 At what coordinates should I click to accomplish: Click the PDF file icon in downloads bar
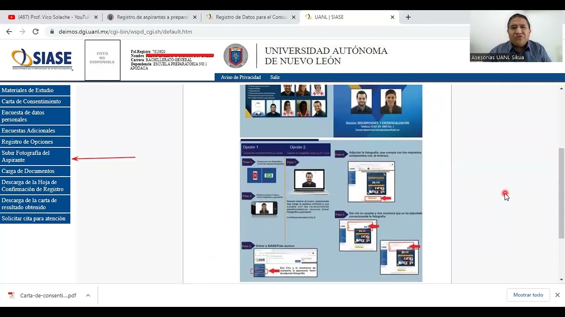tap(11, 295)
